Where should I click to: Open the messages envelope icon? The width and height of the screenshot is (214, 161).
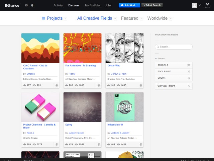pyautogui.click(x=26, y=5)
